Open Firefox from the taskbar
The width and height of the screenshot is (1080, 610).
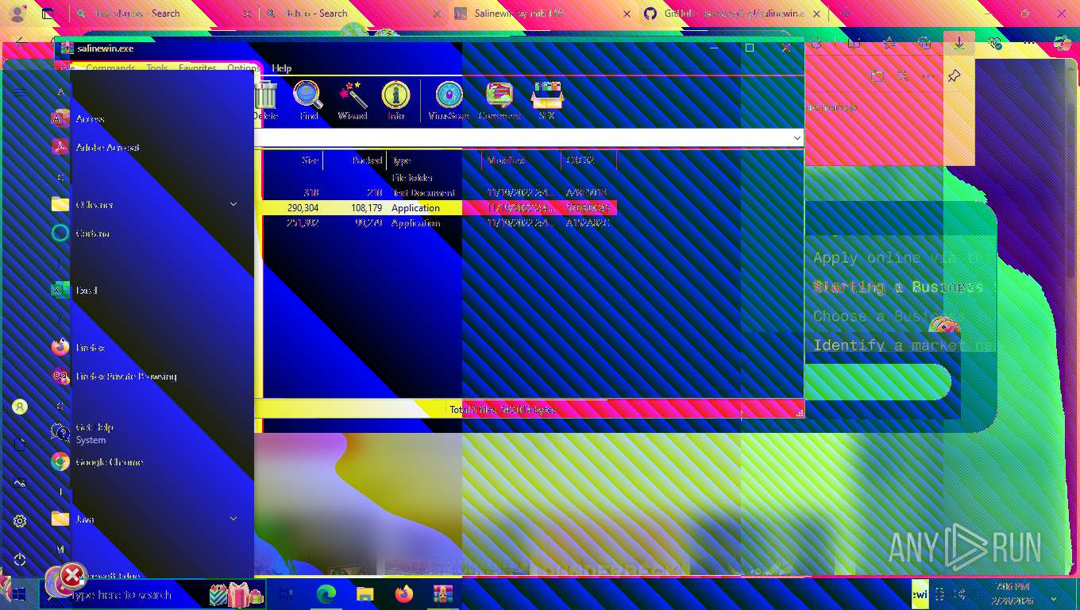403,593
